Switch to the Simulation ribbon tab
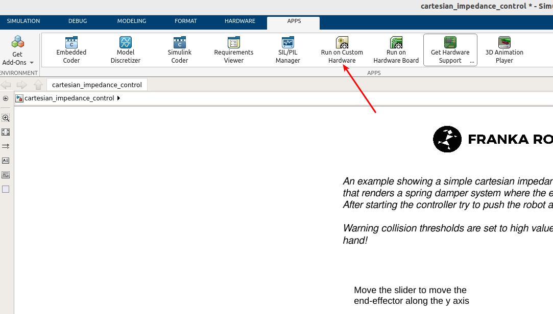The height and width of the screenshot is (314, 553). pos(23,21)
